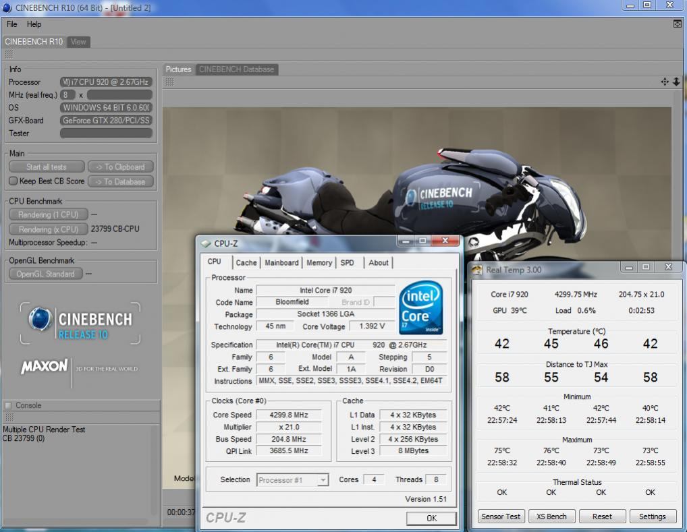Image resolution: width=687 pixels, height=532 pixels.
Task: Click the Tester input field
Action: point(106,133)
